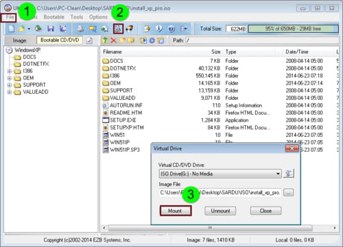The width and height of the screenshot is (343, 247).
Task: Click the Path input field
Action: point(262,40)
